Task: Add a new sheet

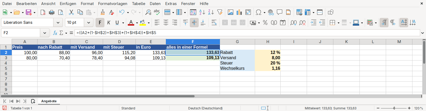Action: click(x=33, y=101)
